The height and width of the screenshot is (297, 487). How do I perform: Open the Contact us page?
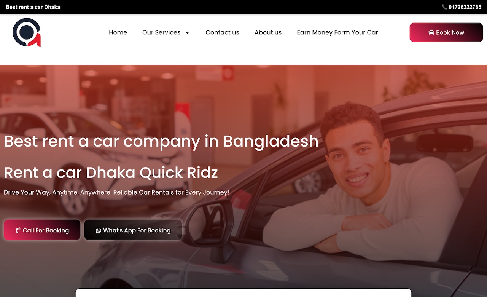click(x=223, y=32)
